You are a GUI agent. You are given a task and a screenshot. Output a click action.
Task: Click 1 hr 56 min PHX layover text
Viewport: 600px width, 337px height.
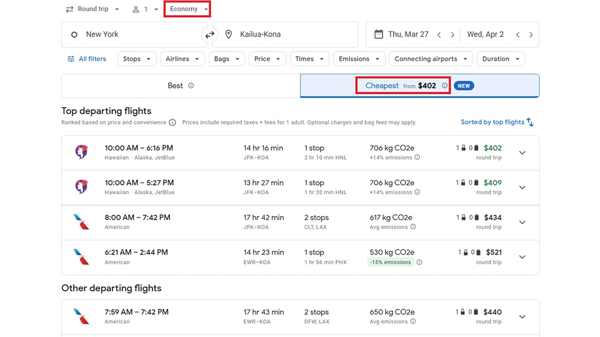pos(326,262)
